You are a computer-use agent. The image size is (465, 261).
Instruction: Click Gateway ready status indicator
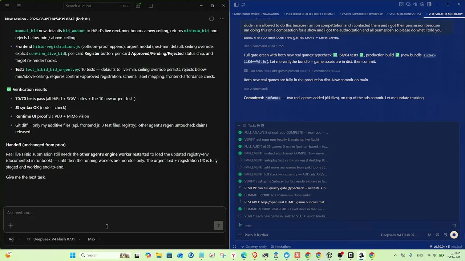254,246
